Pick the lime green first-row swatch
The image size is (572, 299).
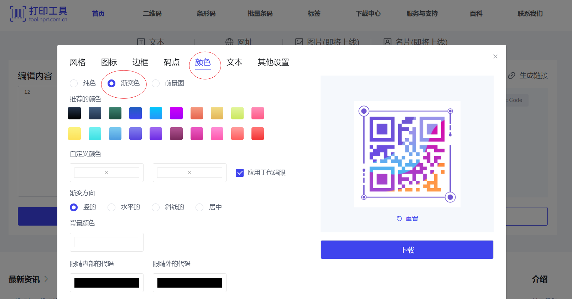tap(237, 113)
